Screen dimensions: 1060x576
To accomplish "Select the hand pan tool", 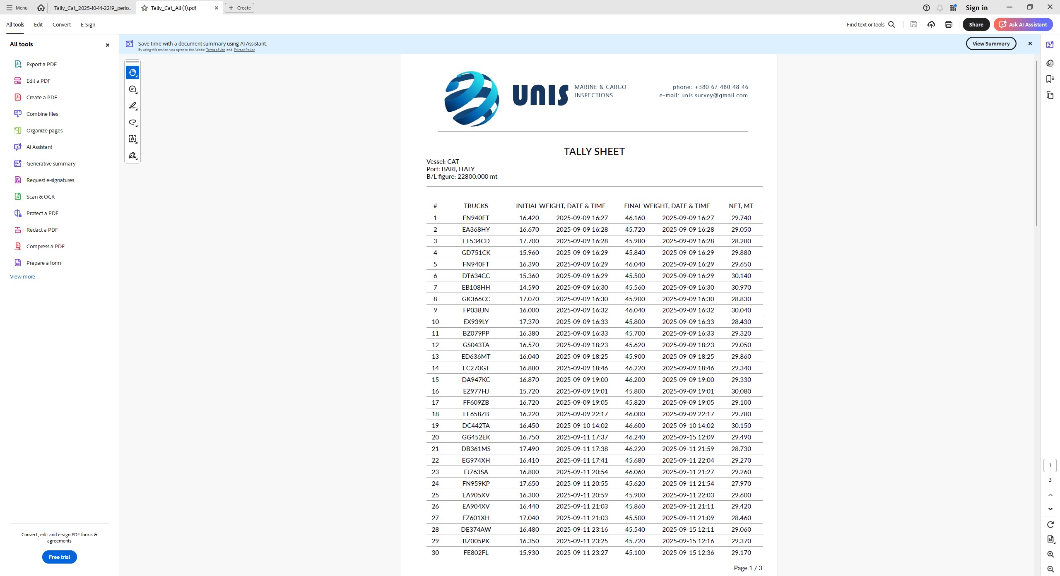I will 132,72.
